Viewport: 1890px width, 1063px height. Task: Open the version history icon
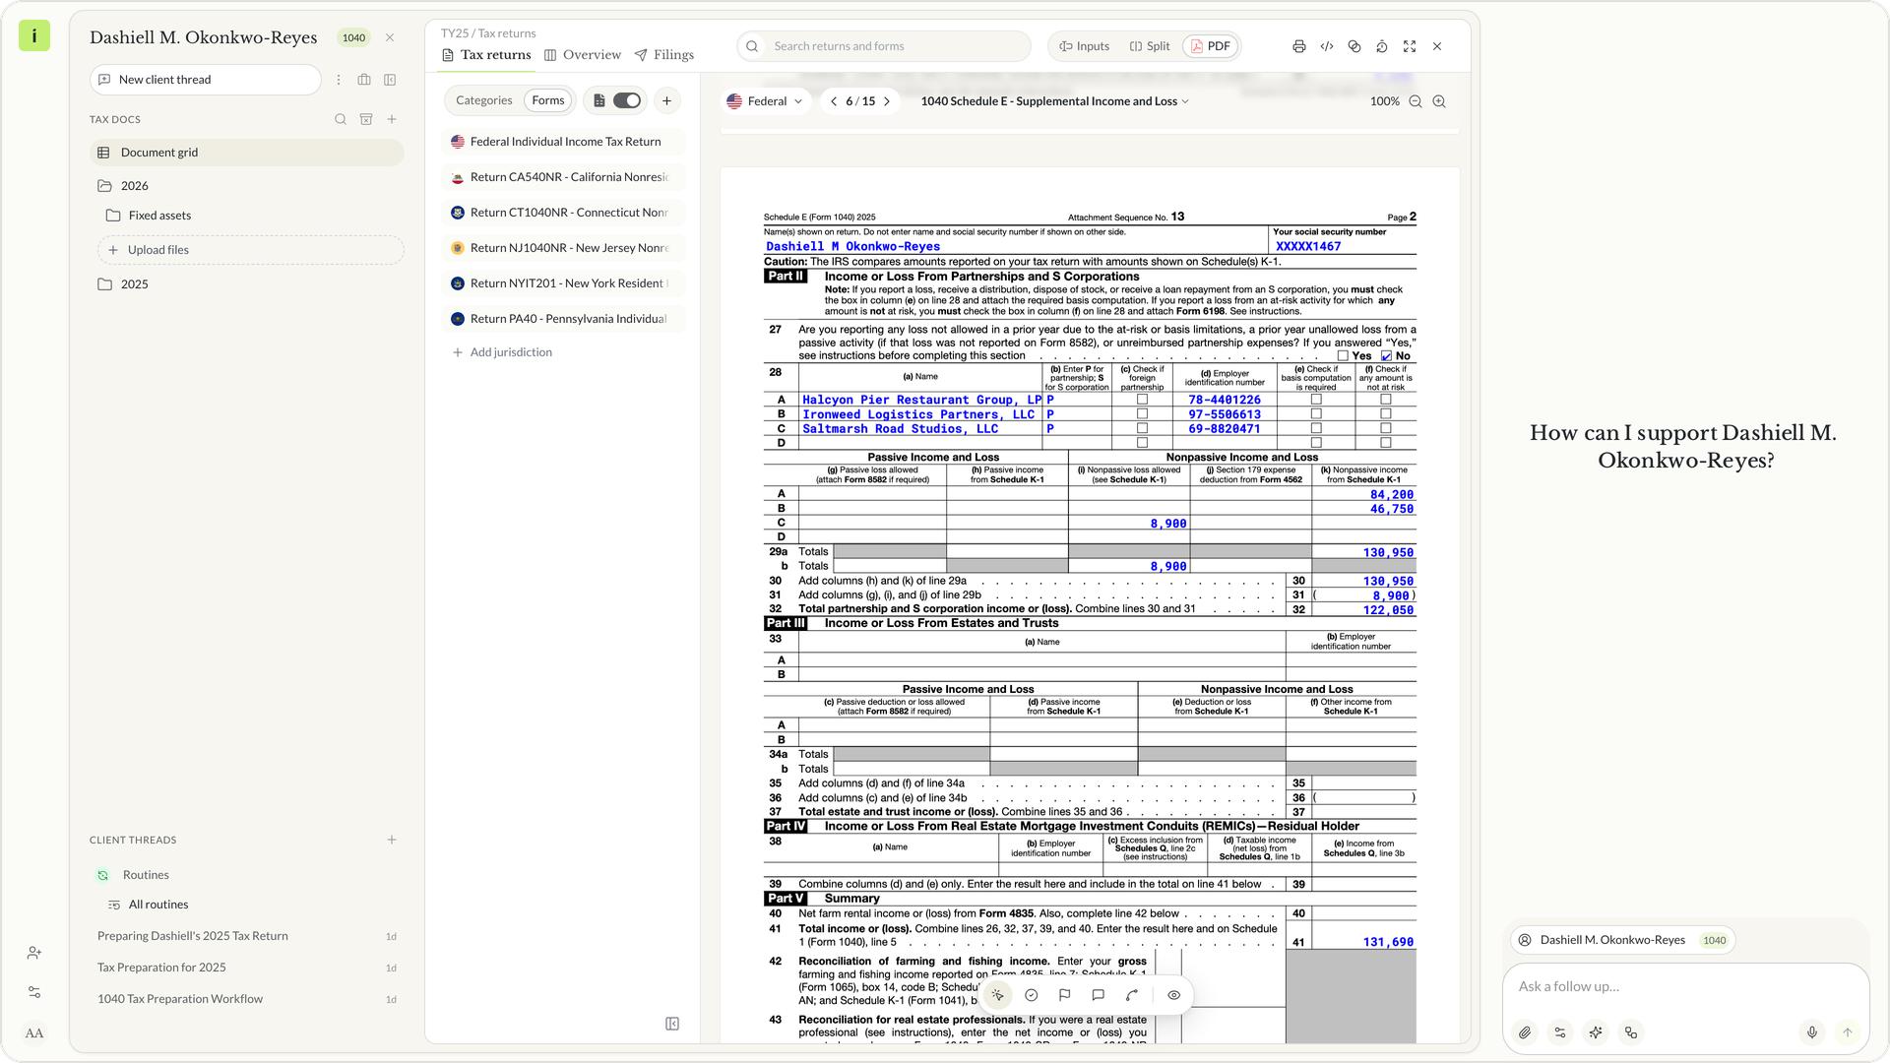pyautogui.click(x=1382, y=46)
